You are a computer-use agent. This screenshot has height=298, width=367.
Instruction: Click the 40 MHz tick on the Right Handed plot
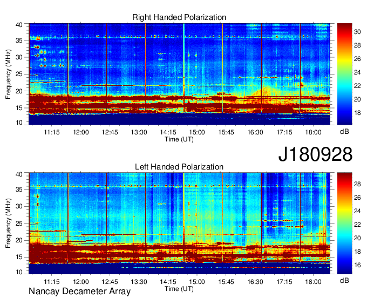[19, 25]
